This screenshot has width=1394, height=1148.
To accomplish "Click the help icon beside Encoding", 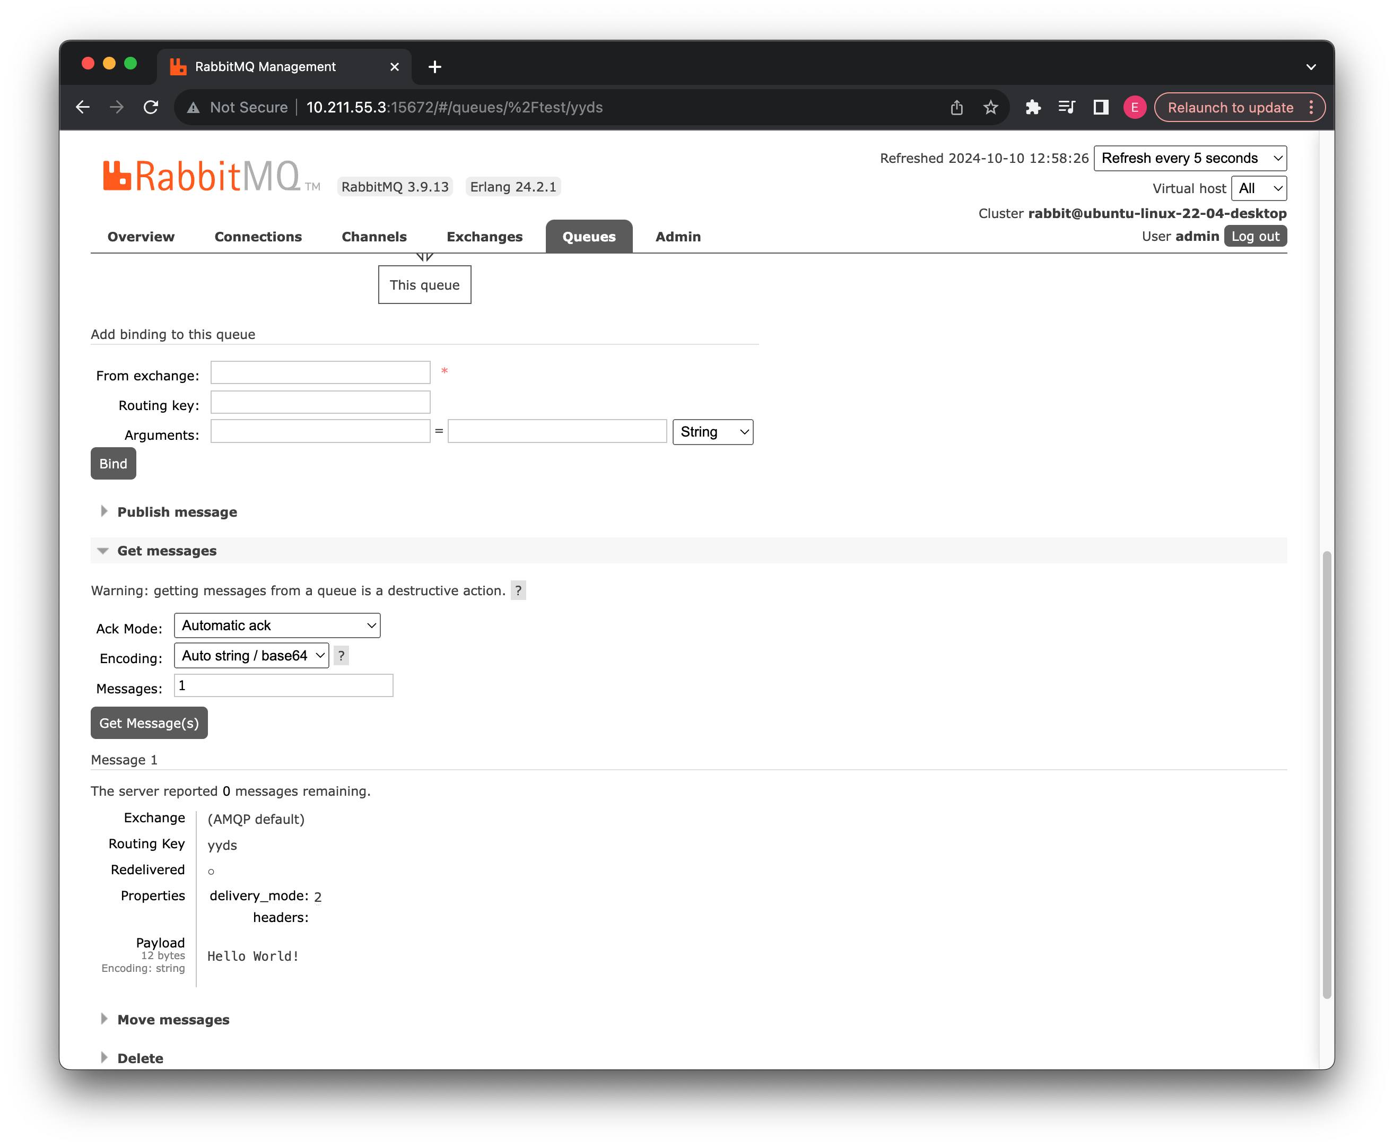I will [x=341, y=655].
